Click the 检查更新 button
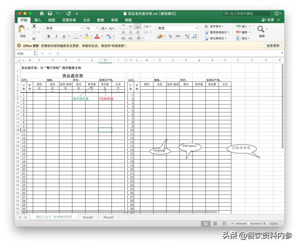Viewport: 299px width, 246px height. tap(273, 46)
